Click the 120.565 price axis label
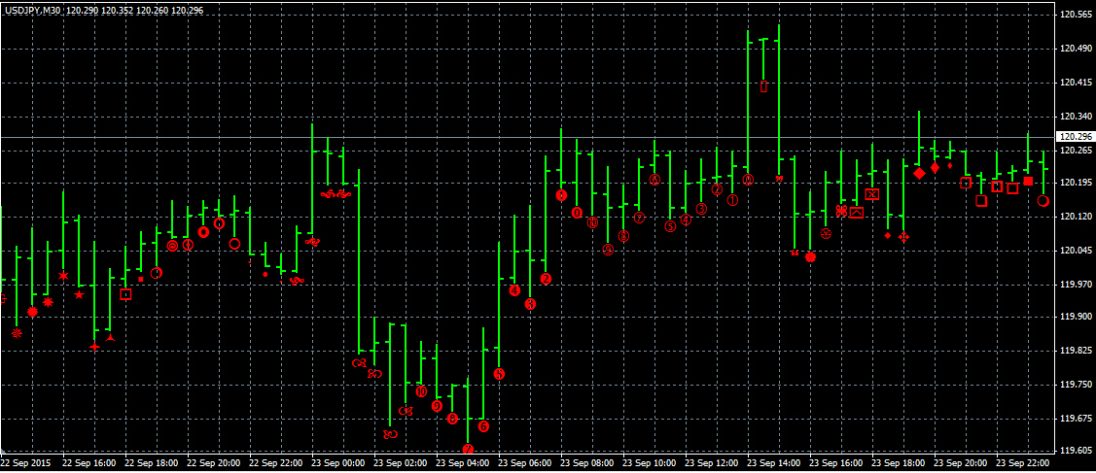This screenshot has height=473, width=1096. (x=1076, y=15)
